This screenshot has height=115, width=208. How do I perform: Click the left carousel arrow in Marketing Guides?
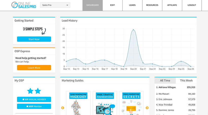63,108
